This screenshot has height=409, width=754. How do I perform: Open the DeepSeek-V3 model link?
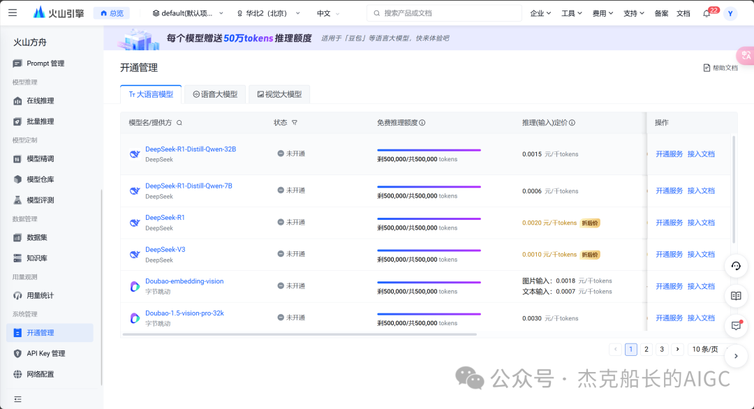(x=165, y=250)
